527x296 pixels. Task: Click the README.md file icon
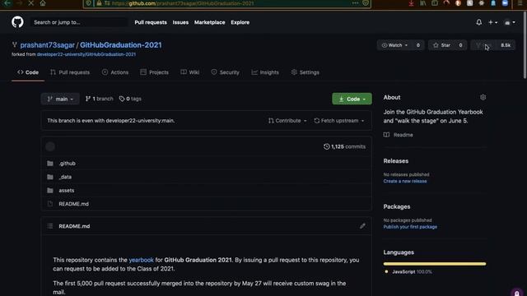pos(50,204)
